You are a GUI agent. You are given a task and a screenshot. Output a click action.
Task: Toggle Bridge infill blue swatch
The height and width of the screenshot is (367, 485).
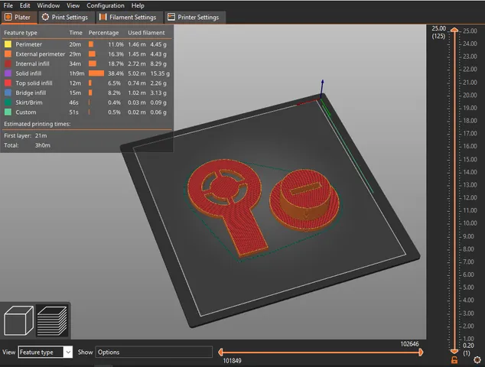(8, 93)
